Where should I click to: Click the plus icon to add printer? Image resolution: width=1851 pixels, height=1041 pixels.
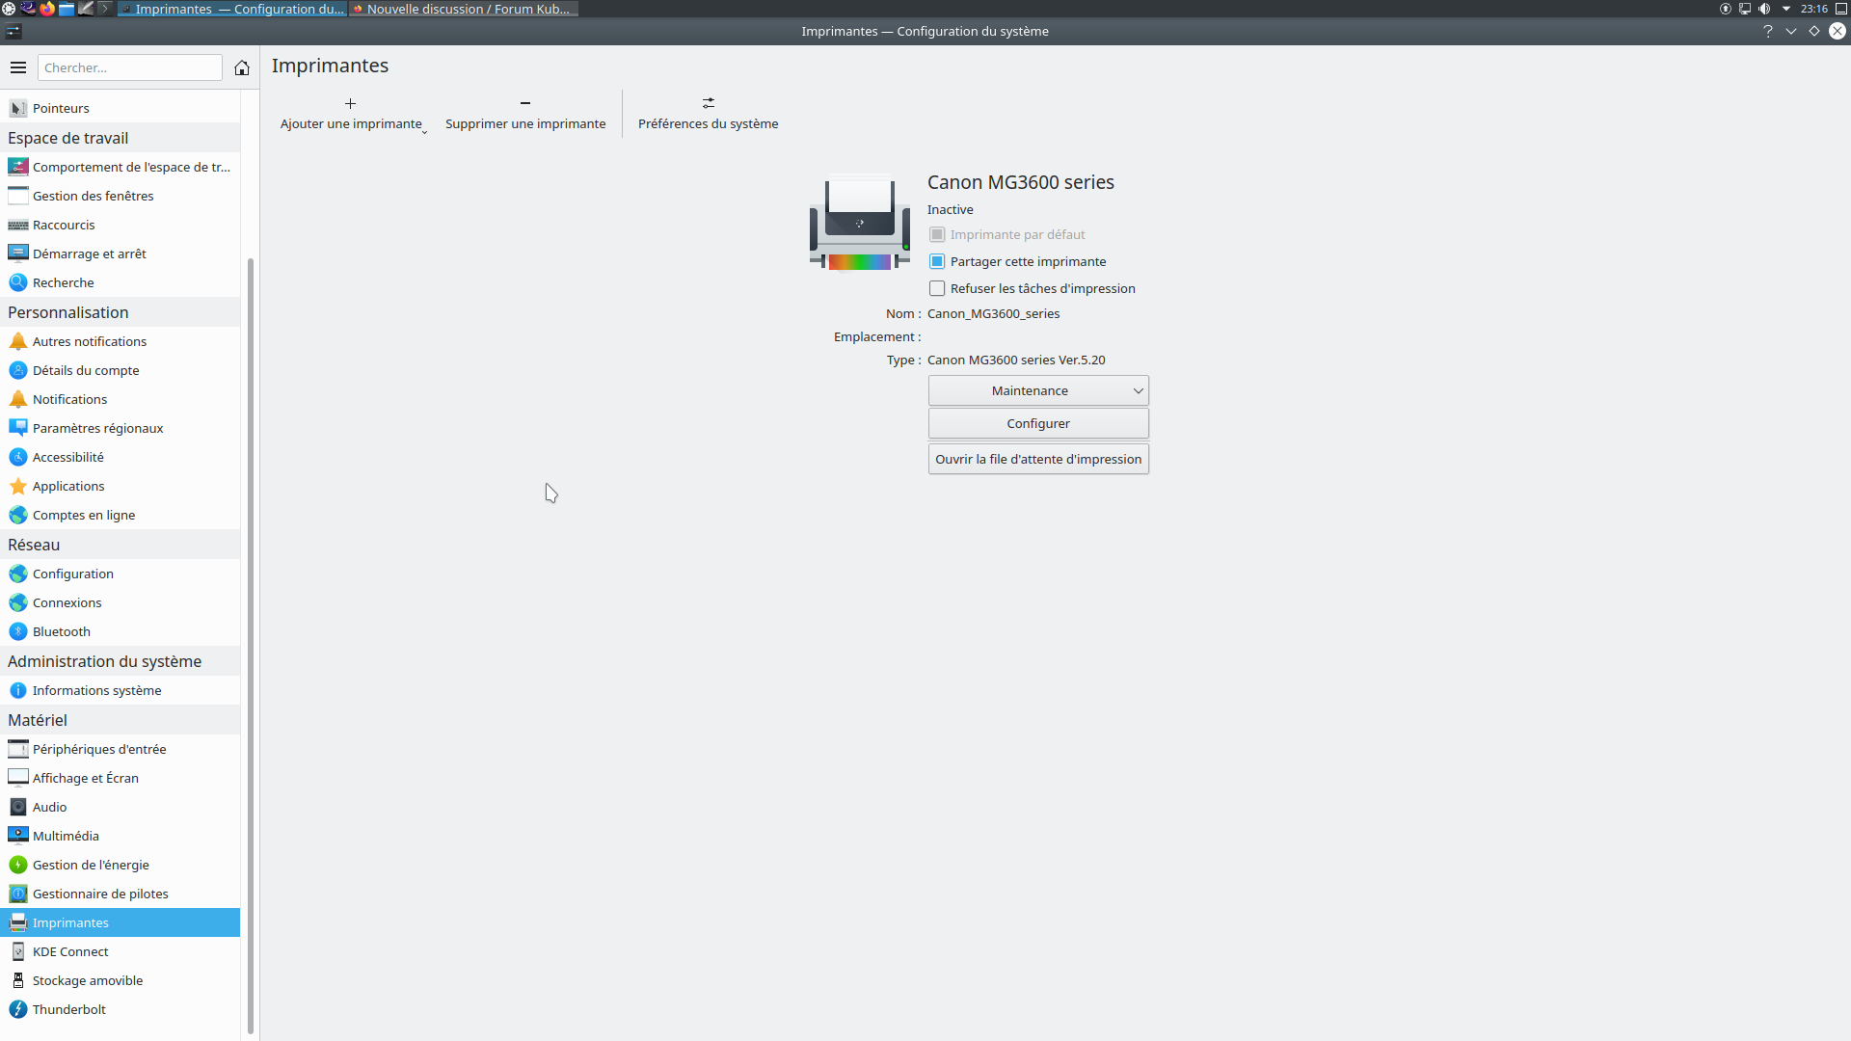point(350,103)
